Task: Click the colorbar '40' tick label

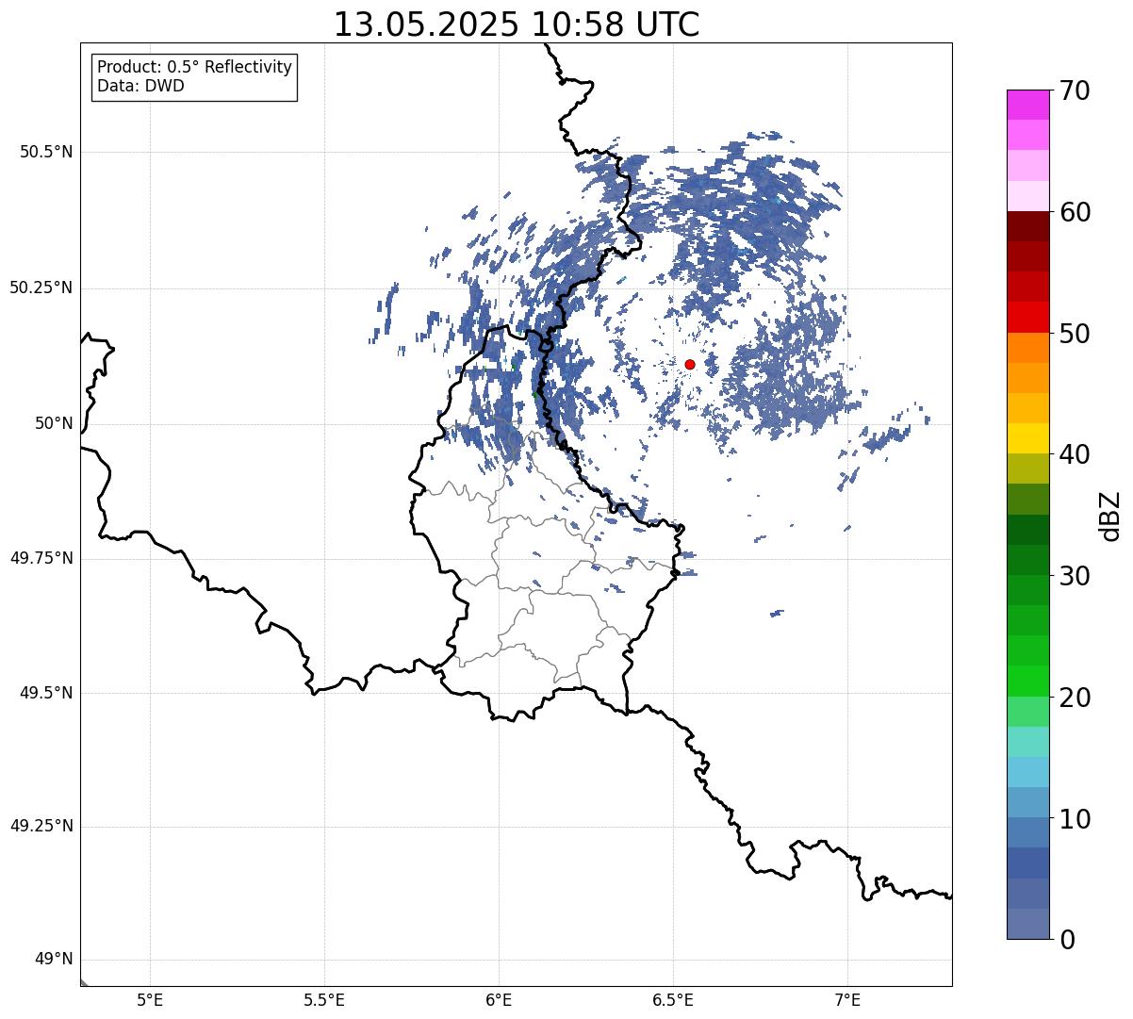Action: [x=1075, y=454]
